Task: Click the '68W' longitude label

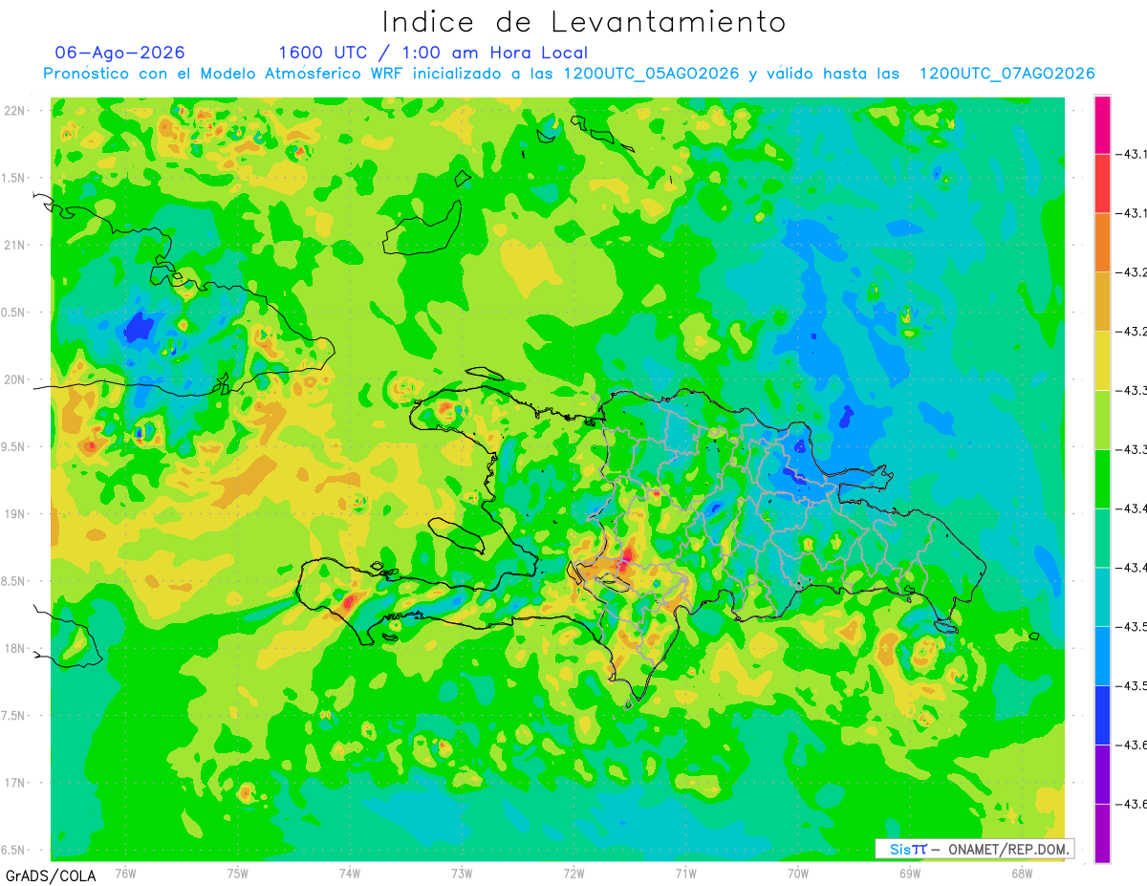Action: coord(1022,874)
